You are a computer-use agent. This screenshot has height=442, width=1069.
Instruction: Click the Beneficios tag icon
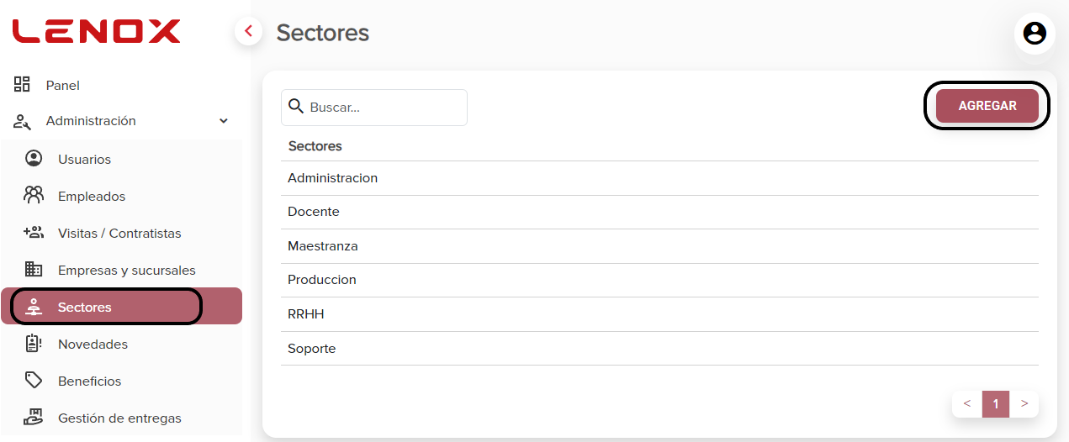34,381
